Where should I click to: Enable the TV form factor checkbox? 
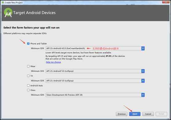(x=28, y=76)
